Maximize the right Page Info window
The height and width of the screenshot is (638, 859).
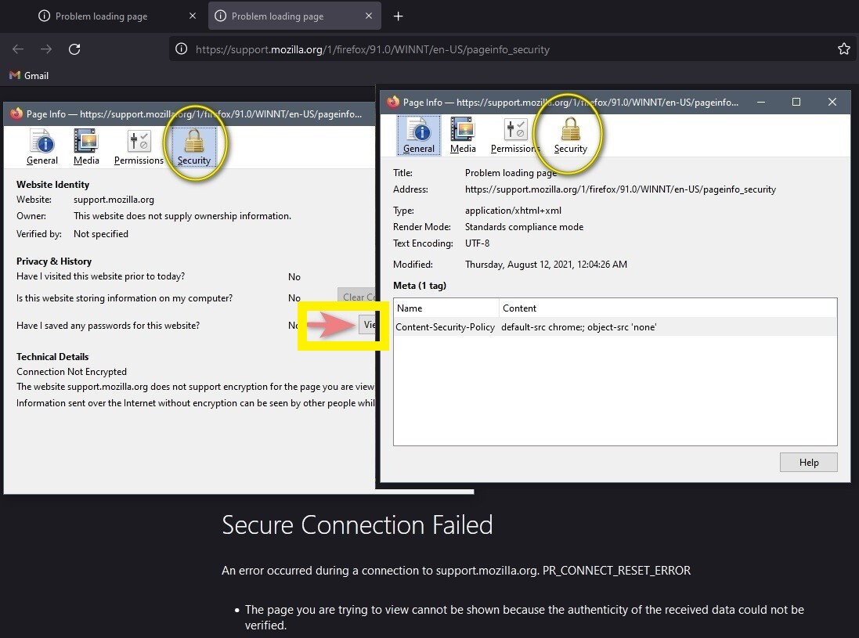point(796,102)
